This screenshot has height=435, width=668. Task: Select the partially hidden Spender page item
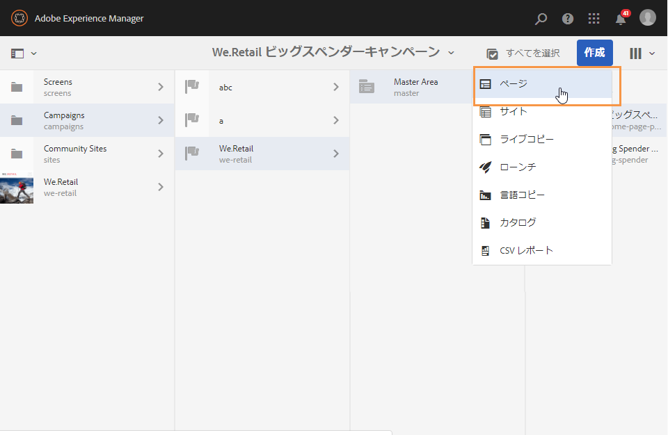[x=635, y=154]
